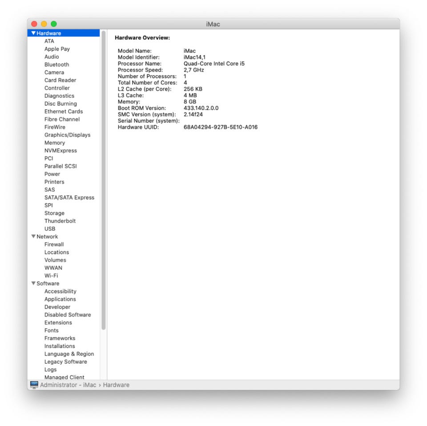Open SATA/SATA Express
The image size is (427, 426).
pyautogui.click(x=69, y=197)
